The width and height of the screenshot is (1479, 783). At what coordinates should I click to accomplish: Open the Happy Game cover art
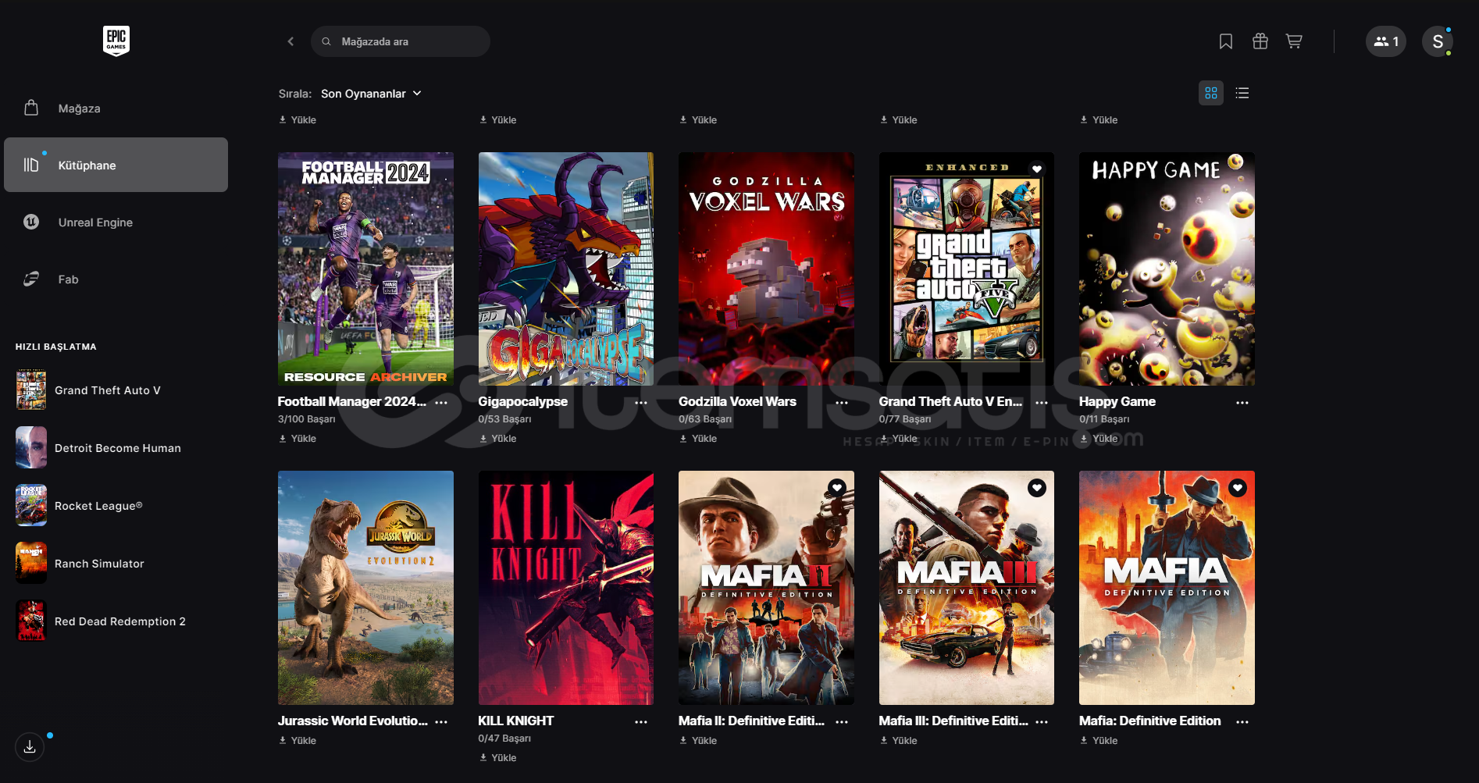click(1167, 269)
